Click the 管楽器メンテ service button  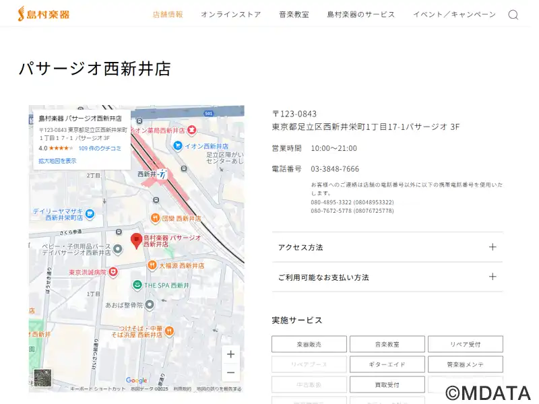pyautogui.click(x=466, y=364)
